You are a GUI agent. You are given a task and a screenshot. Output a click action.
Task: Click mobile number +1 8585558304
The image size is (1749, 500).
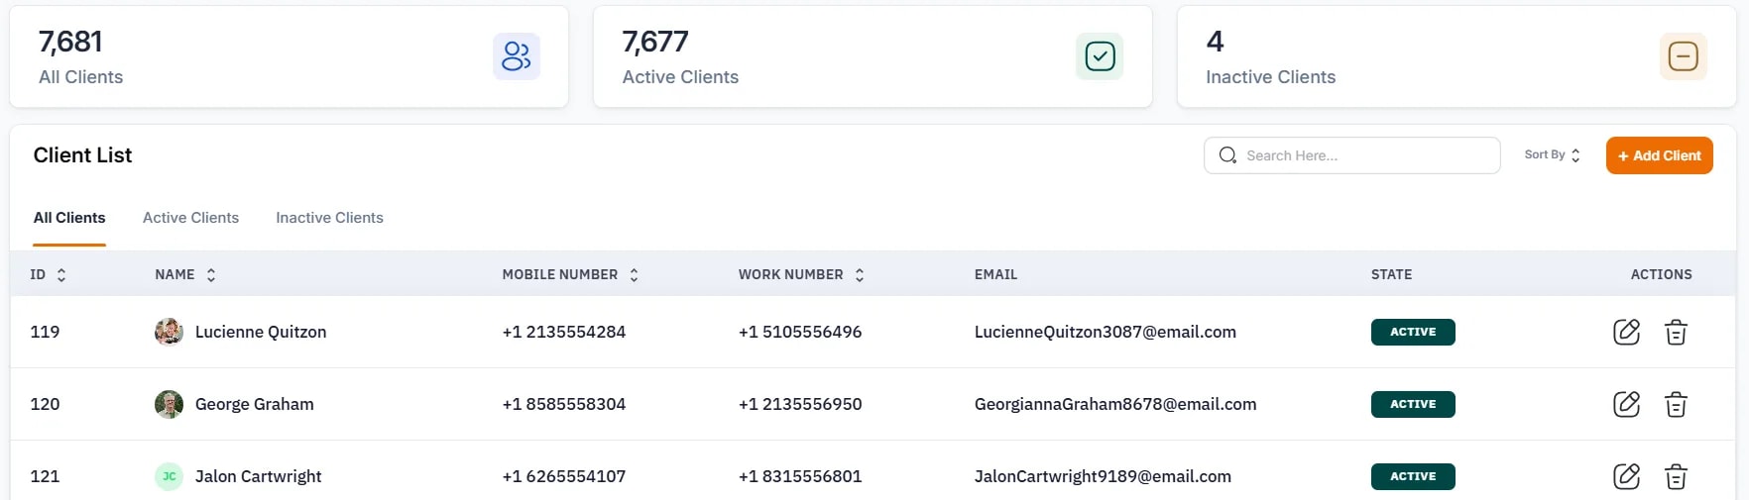[x=564, y=404]
